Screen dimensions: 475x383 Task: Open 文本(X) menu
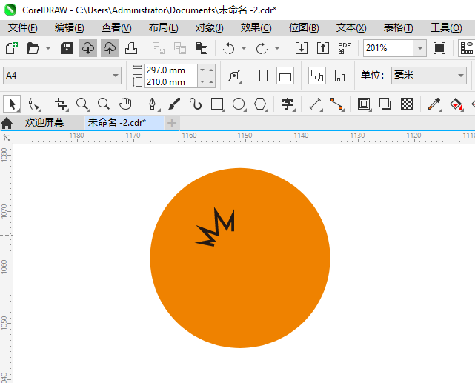point(351,28)
